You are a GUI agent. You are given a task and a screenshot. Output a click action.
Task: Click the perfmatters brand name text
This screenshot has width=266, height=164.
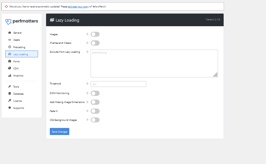pos(25,21)
